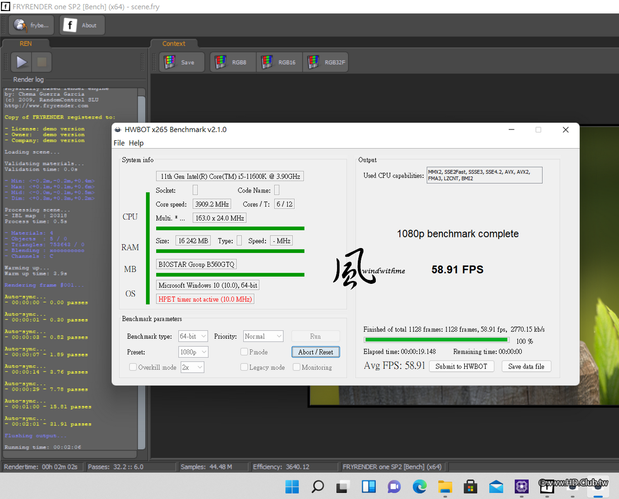
Task: Launch Microsoft Edge from the taskbar
Action: (419, 486)
